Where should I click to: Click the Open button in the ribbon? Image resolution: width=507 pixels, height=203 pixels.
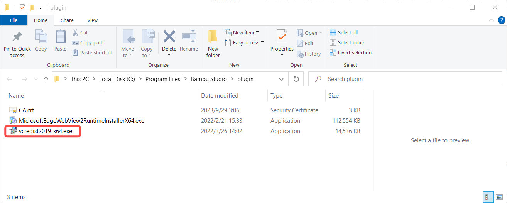(309, 33)
